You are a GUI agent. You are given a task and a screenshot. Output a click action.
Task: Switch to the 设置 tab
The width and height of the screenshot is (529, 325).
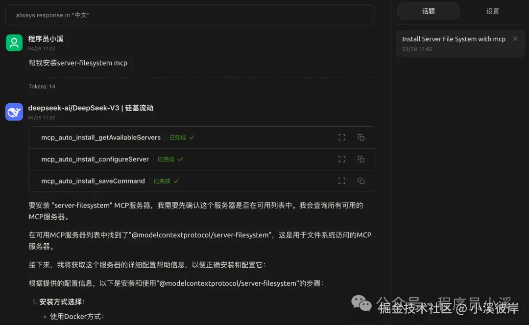[493, 11]
